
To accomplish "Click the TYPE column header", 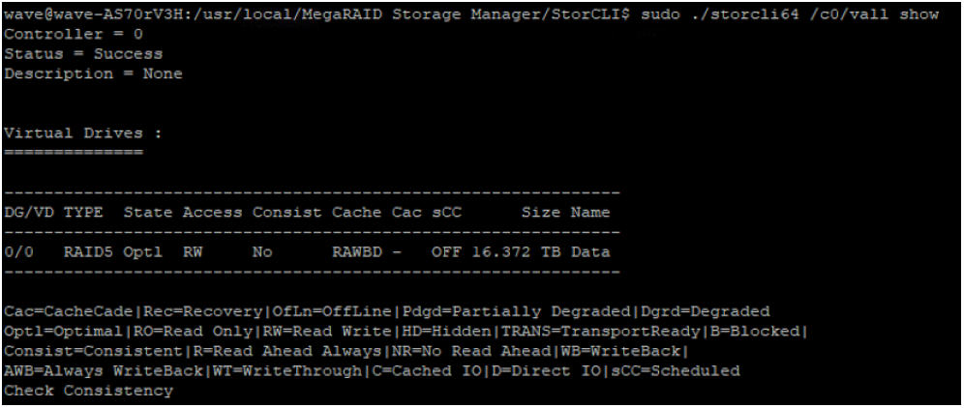I will pos(83,213).
